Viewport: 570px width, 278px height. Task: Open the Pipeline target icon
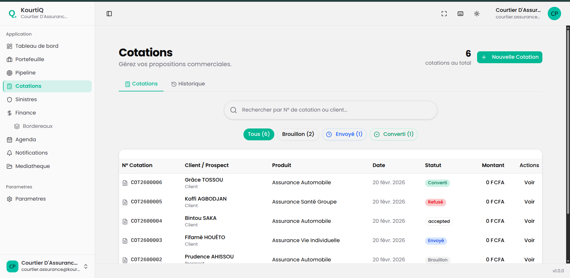9,73
